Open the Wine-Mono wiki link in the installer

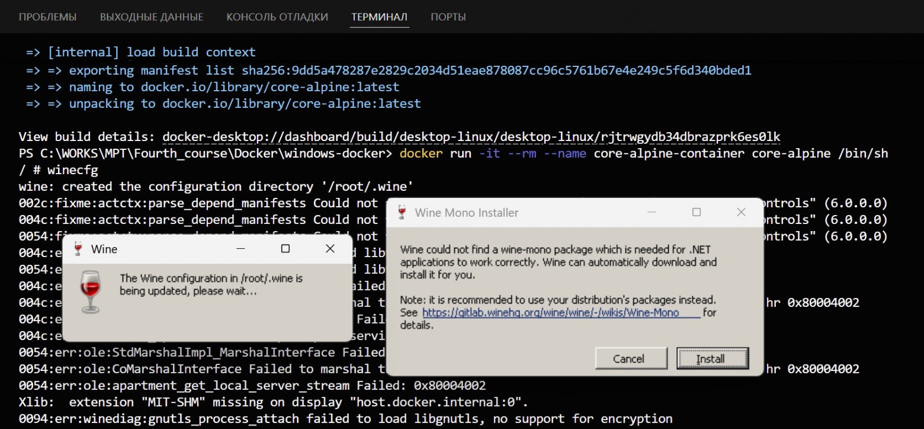(561, 312)
